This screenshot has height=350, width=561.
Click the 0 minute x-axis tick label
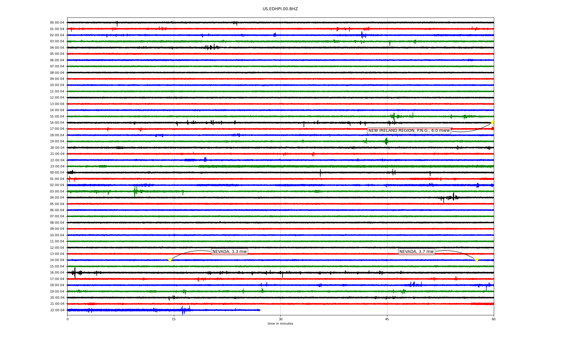pos(67,319)
